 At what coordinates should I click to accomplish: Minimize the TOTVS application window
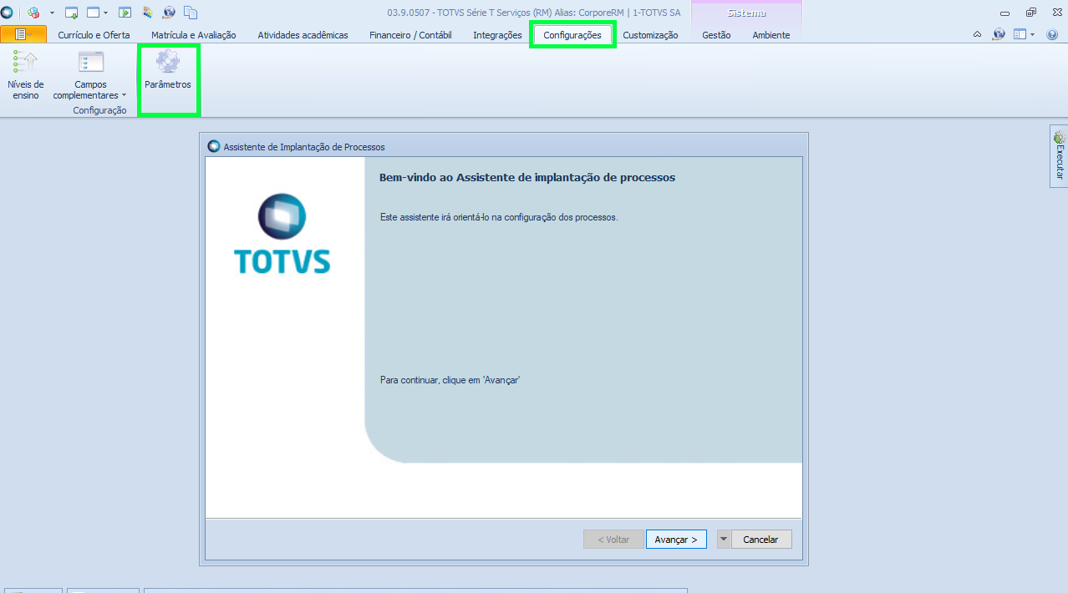(x=1004, y=13)
